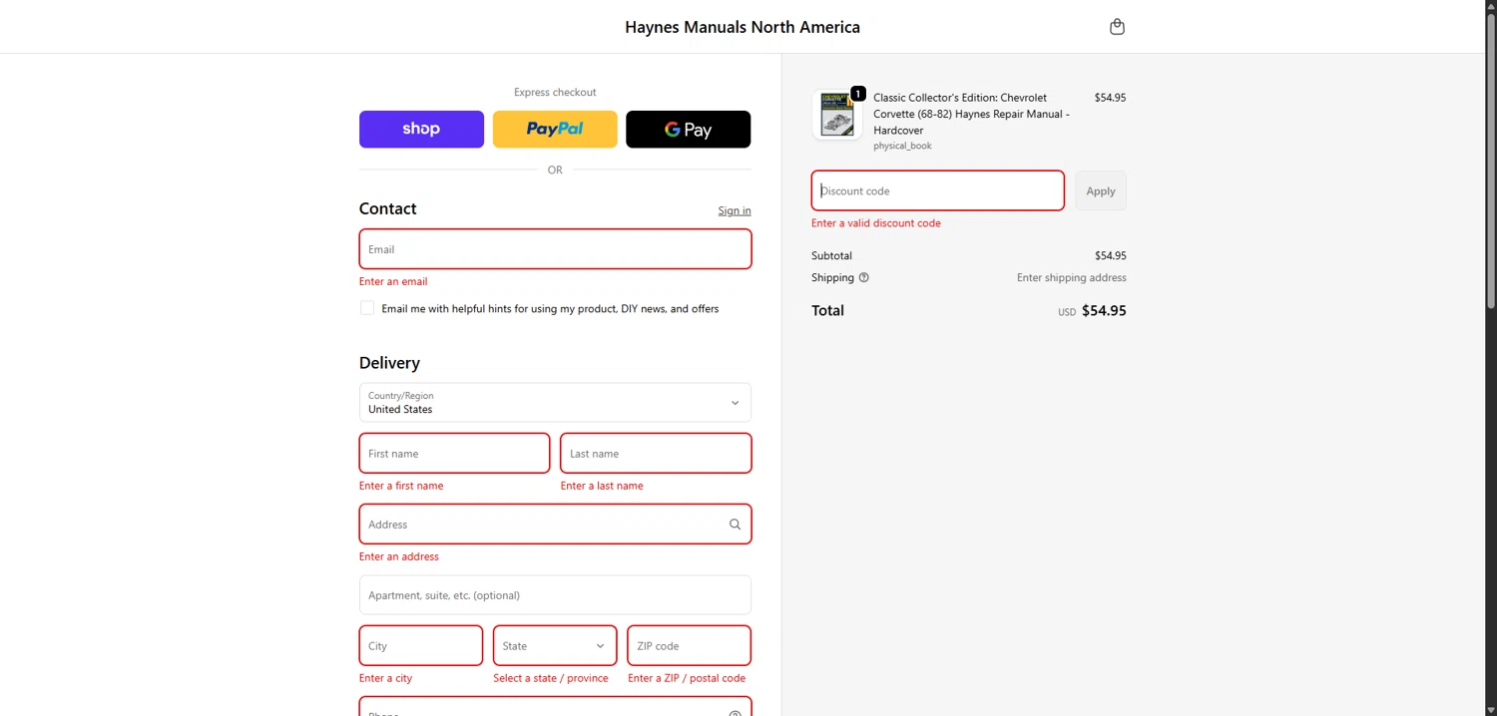
Task: Focus the First name field
Action: click(x=454, y=454)
